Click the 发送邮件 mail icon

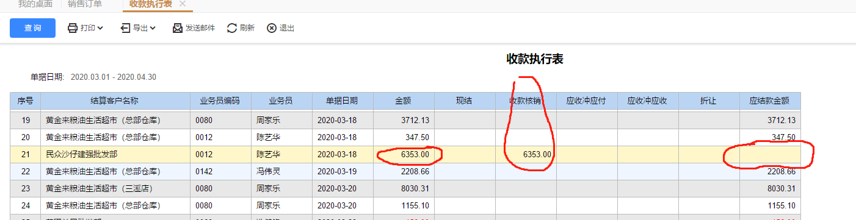click(178, 28)
